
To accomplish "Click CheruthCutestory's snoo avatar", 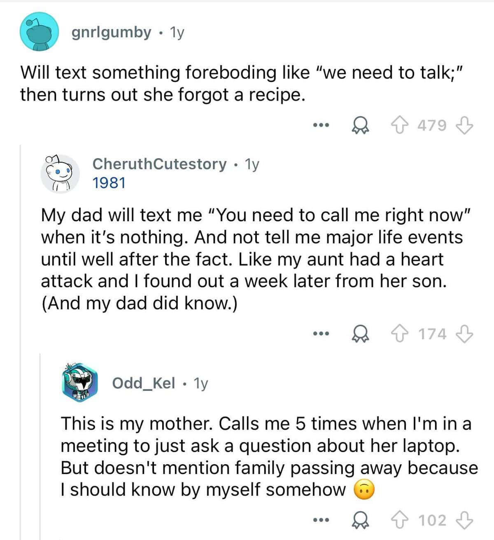I will (60, 173).
